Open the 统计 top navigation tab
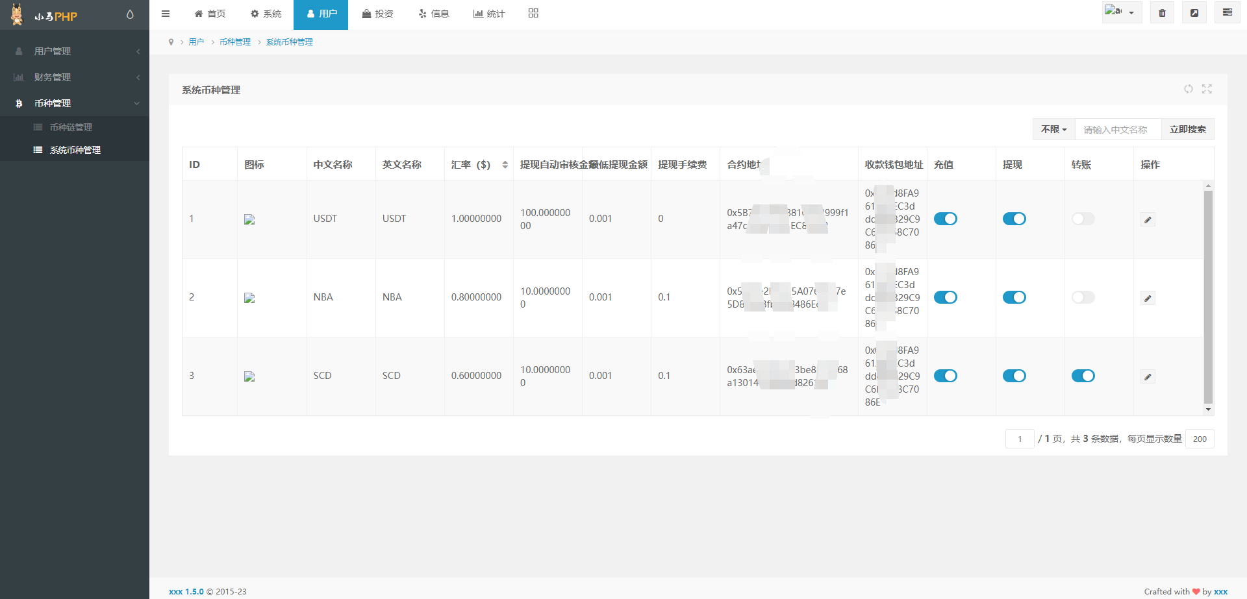The width and height of the screenshot is (1247, 599). click(x=488, y=14)
